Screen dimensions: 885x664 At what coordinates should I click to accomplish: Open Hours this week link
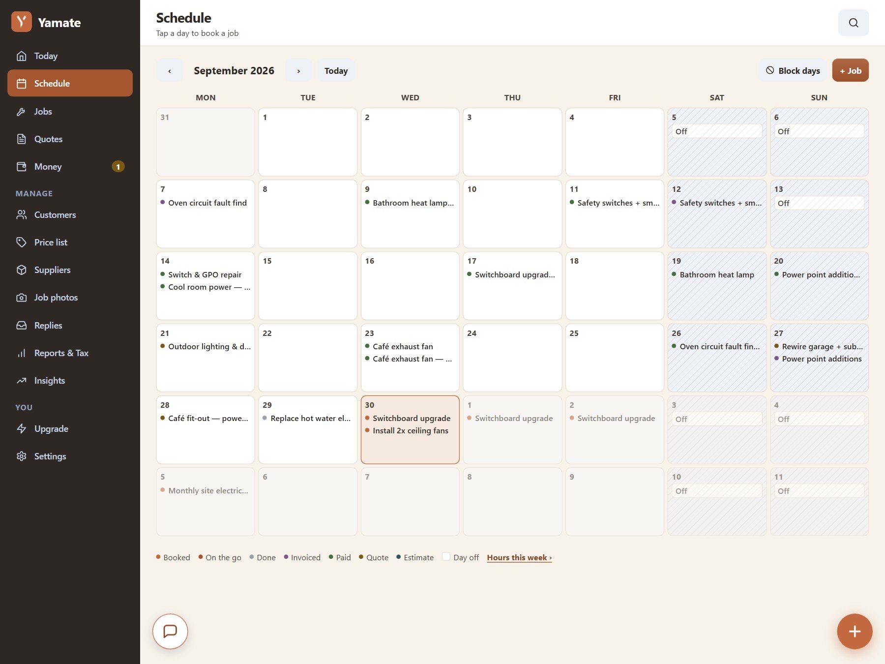coord(519,557)
